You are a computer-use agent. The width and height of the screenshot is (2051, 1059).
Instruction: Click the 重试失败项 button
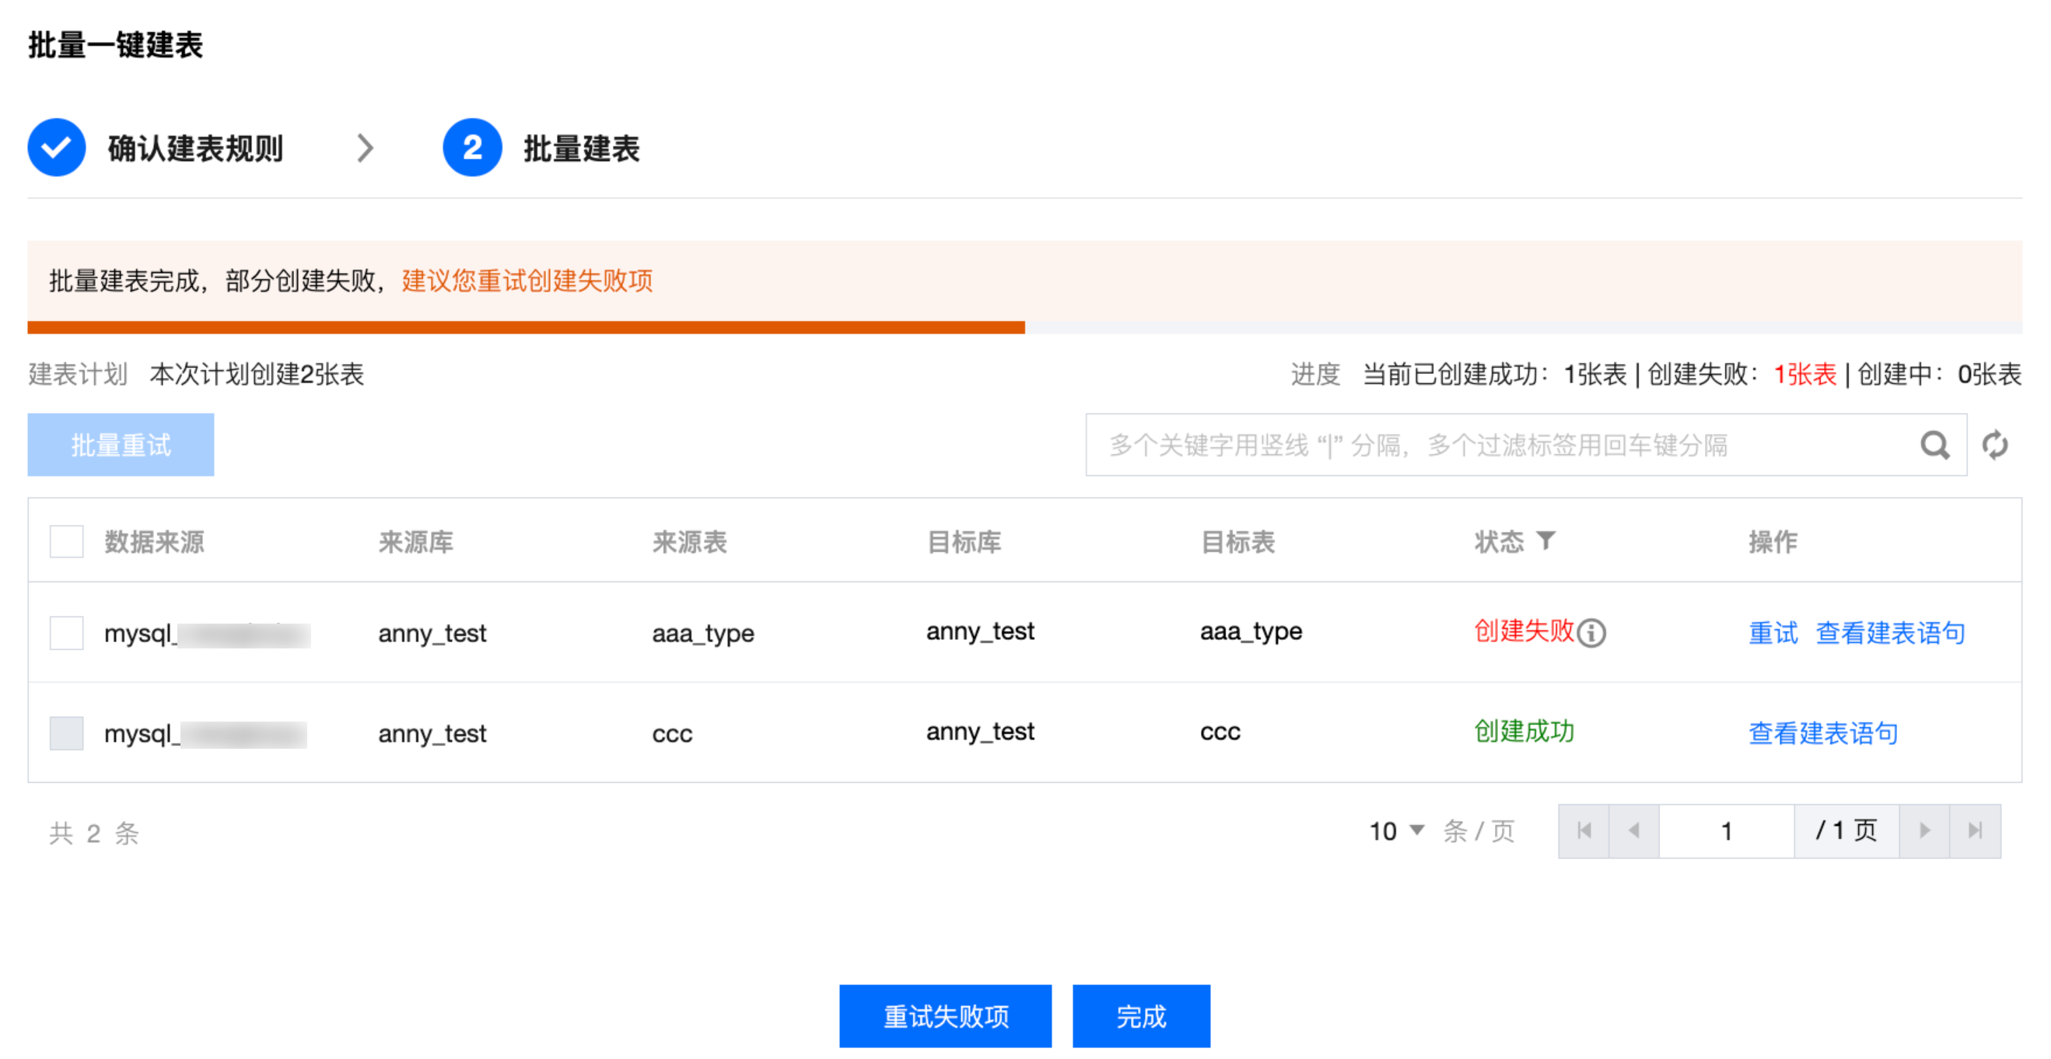945,1016
